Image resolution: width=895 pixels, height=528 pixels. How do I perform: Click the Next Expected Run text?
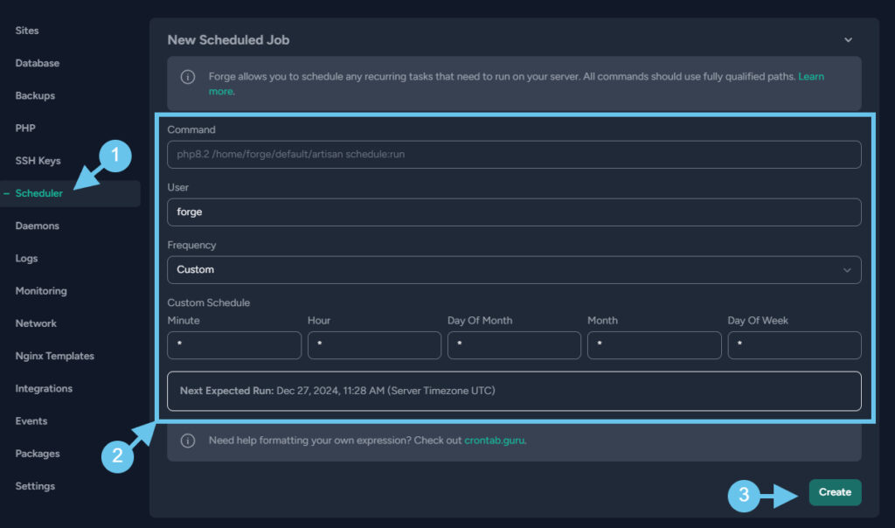point(337,391)
